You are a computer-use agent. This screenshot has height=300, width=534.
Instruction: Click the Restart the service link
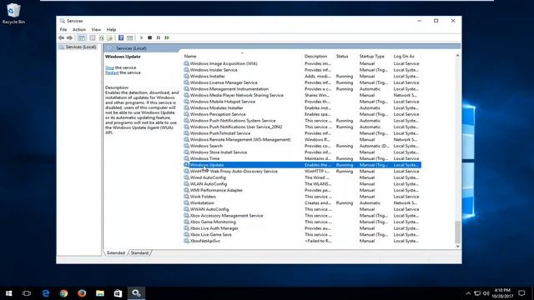(112, 72)
